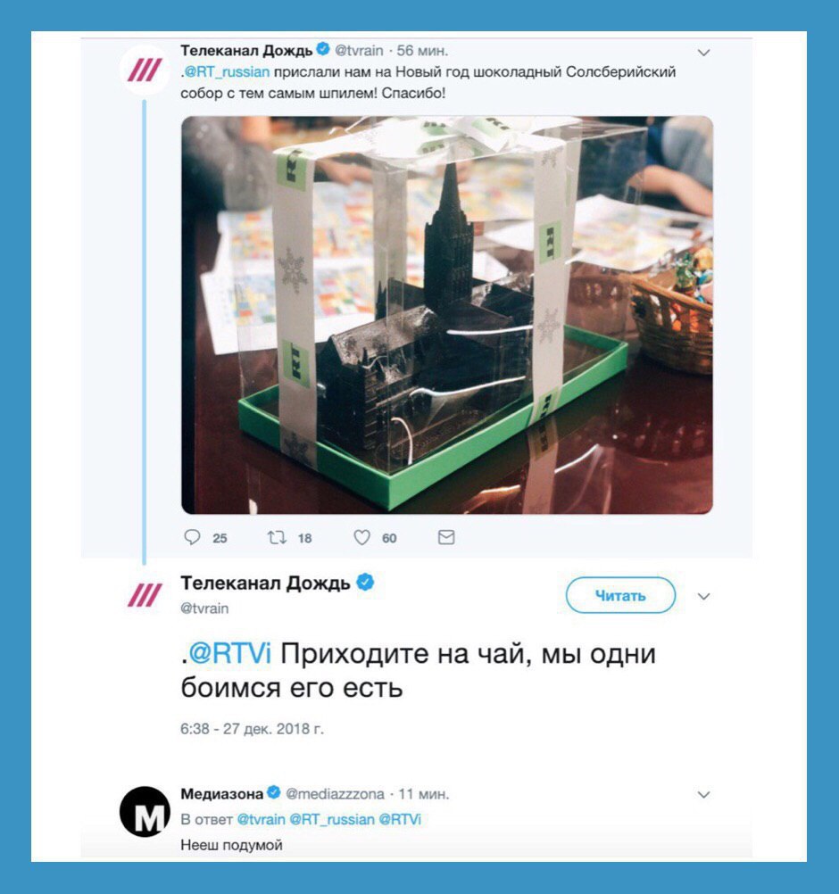Expand the Медиазона reply's chevron menu

pyautogui.click(x=704, y=795)
